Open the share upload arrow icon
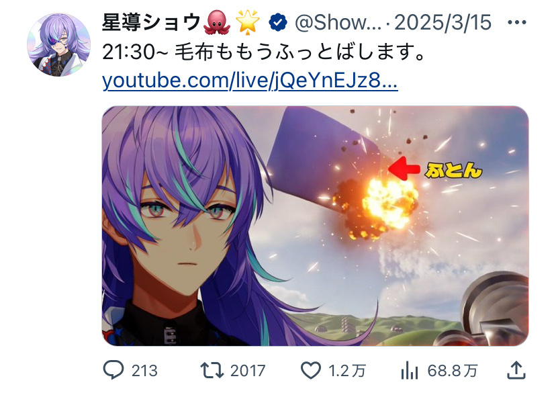556x395 pixels. click(x=516, y=370)
